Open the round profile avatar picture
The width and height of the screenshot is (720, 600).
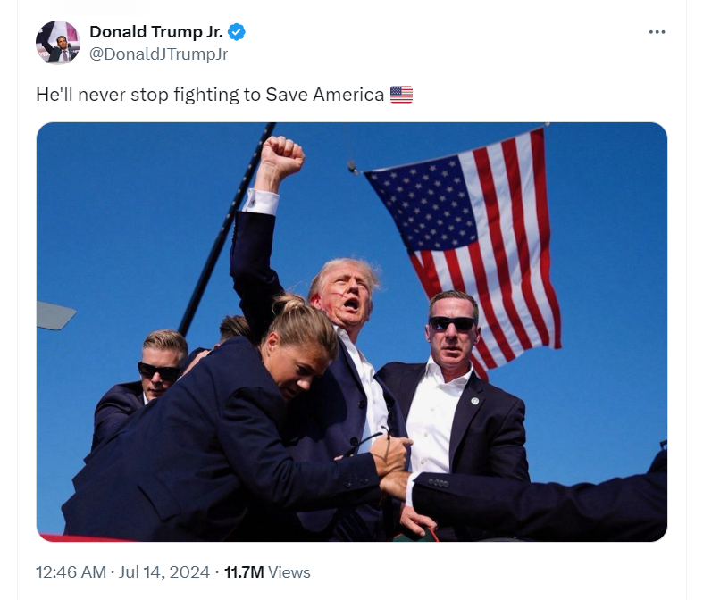click(58, 42)
